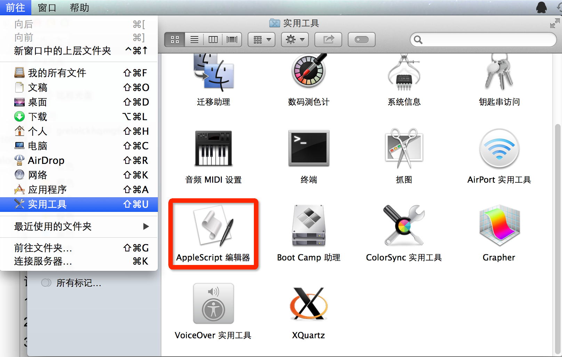The height and width of the screenshot is (357, 562).
Task: Open the ColorSync Utility (ColorSync 实用工具) icon
Action: click(404, 225)
